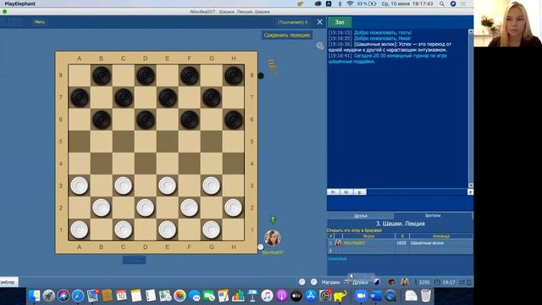Viewport: 542px width, 305px height.
Task: Open 'Открыть эту игру в браузере' link
Action: 354,230
